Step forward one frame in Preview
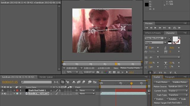This screenshot has width=190, height=106. point(160,28)
